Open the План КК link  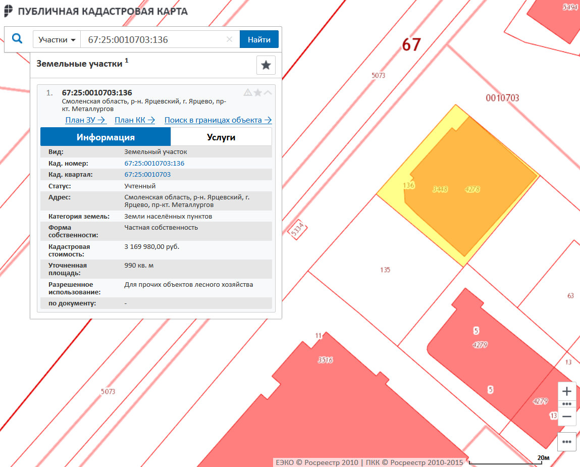(135, 120)
